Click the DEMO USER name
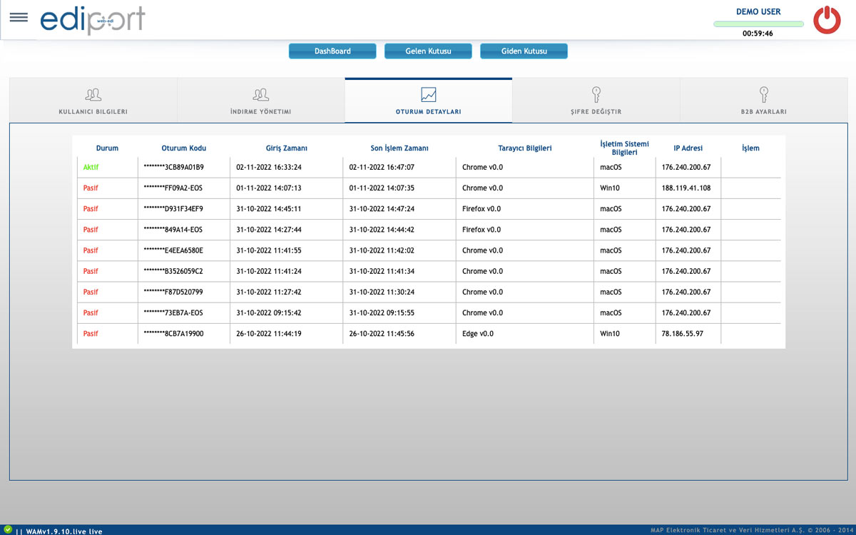This screenshot has width=856, height=535. 758,11
